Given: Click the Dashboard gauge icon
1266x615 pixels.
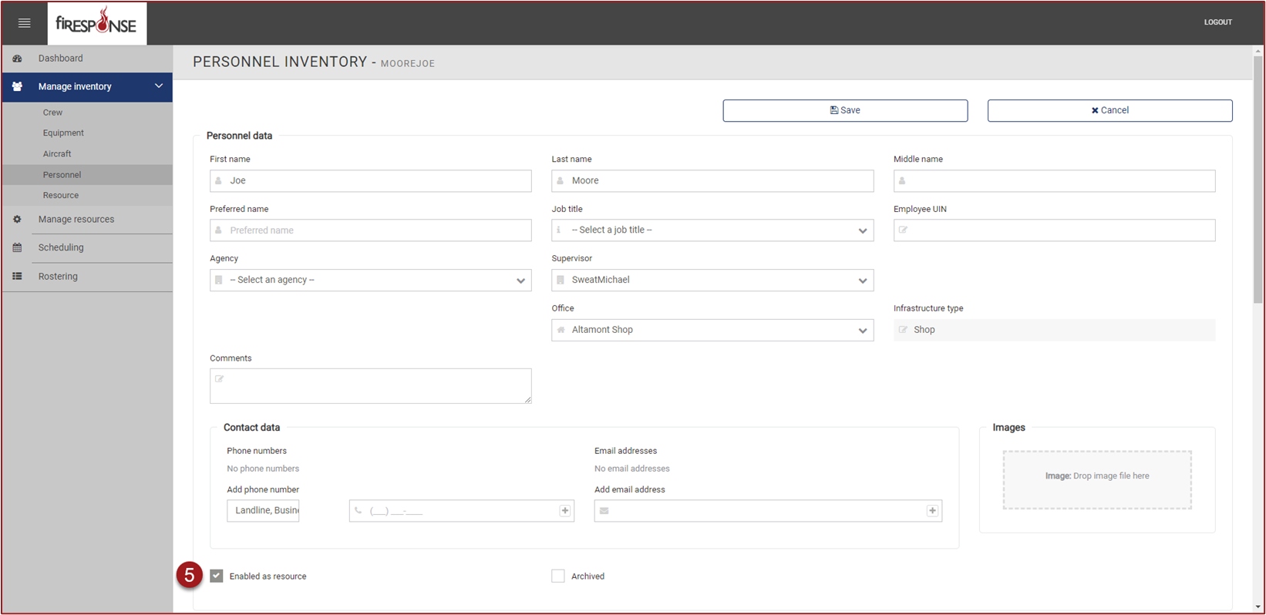Looking at the screenshot, I should point(17,59).
